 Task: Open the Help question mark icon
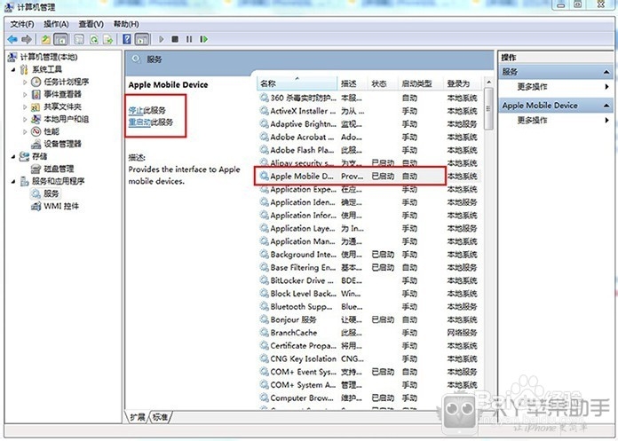pyautogui.click(x=127, y=39)
